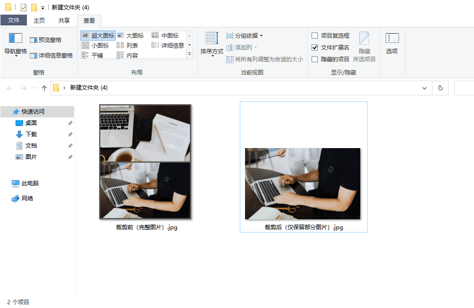Select 此电脑 in the navigation pane
Image resolution: width=474 pixels, height=308 pixels.
25,183
